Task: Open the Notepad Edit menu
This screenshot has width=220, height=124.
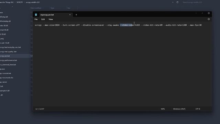Action: coord(43,19)
